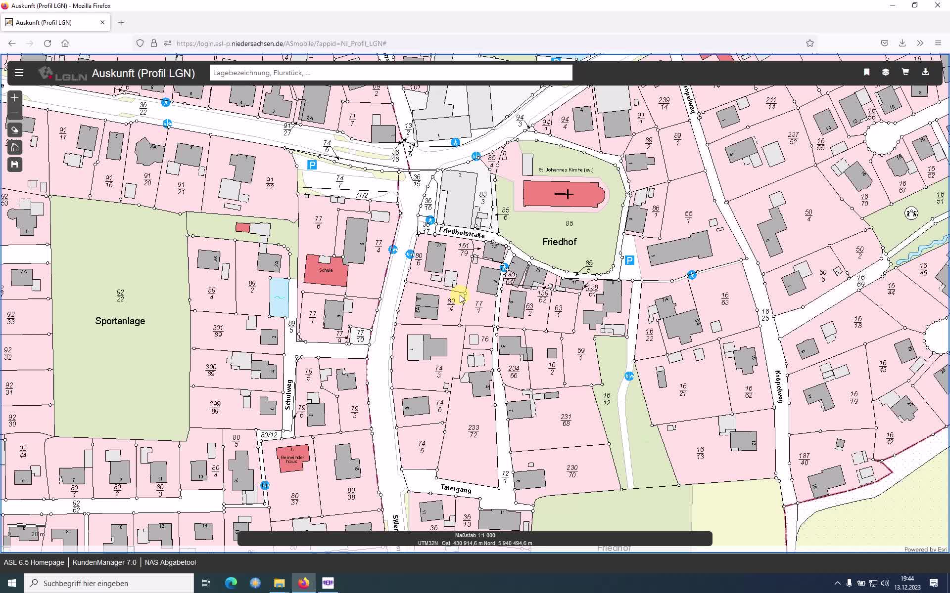
Task: Open the hamburger main menu
Action: [x=19, y=73]
